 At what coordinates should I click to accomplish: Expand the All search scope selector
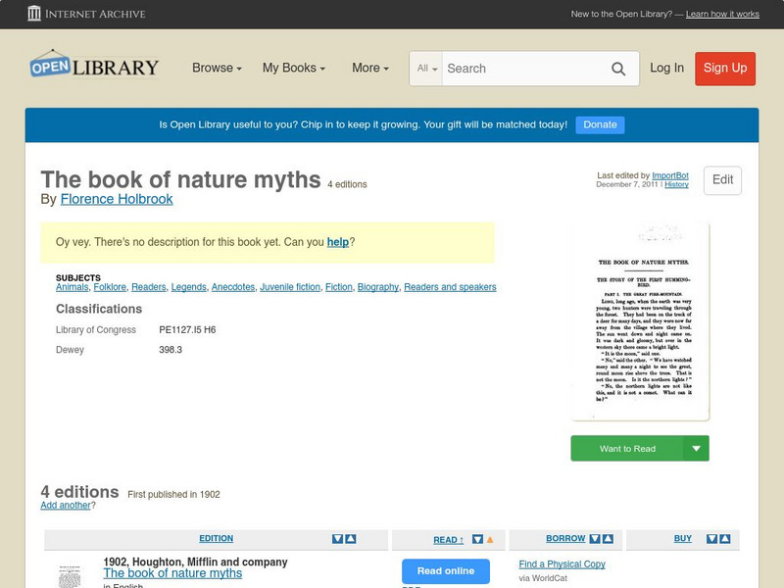pyautogui.click(x=425, y=69)
